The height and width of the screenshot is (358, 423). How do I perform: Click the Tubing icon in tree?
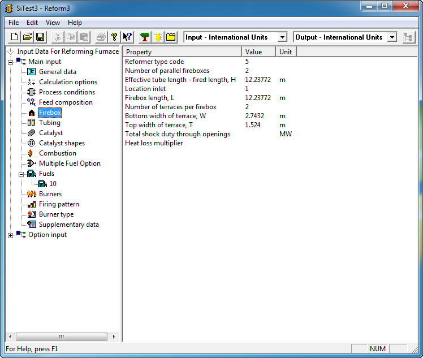(x=32, y=123)
